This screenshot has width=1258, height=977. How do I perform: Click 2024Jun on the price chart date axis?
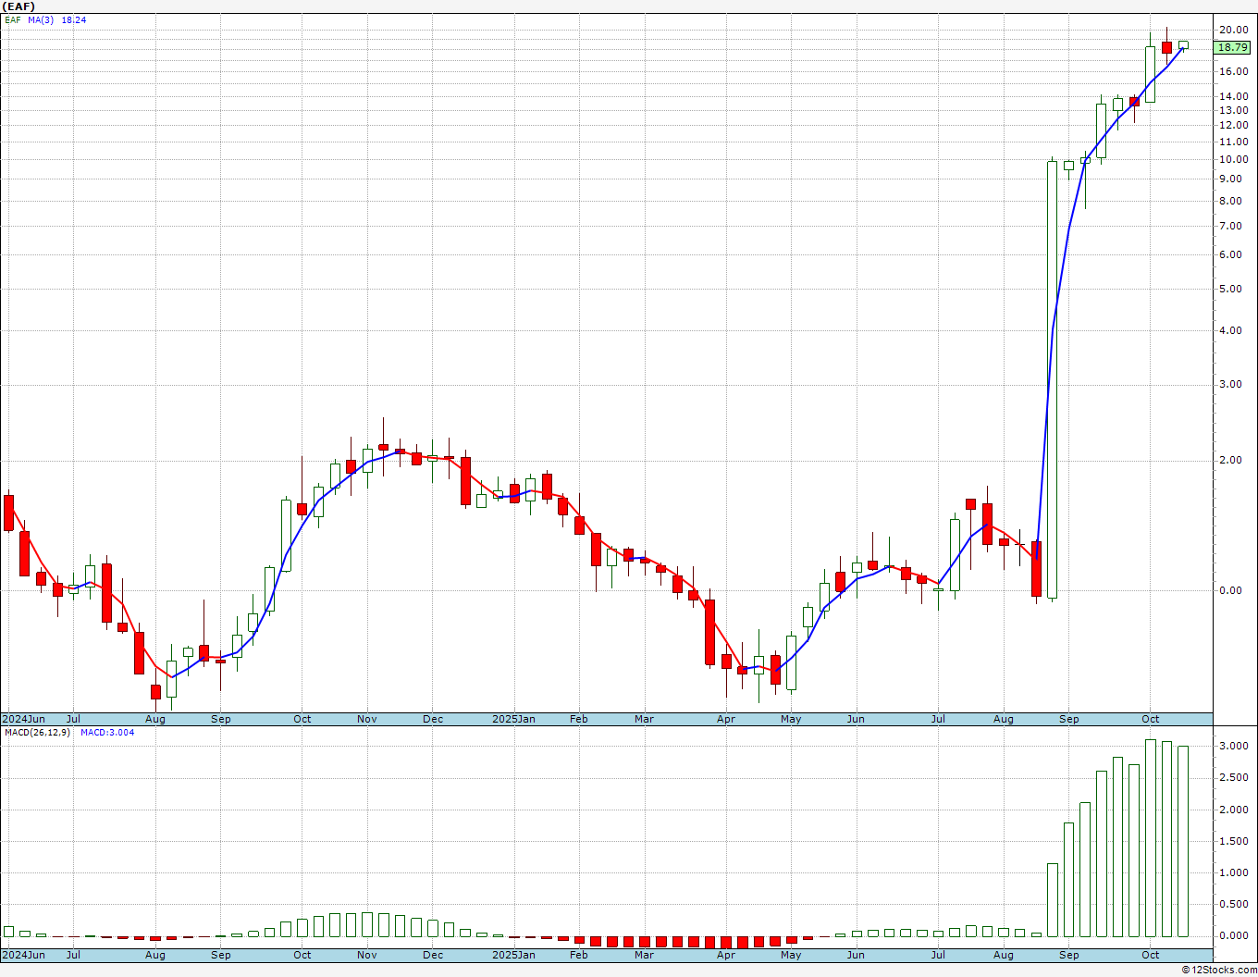pyautogui.click(x=23, y=719)
